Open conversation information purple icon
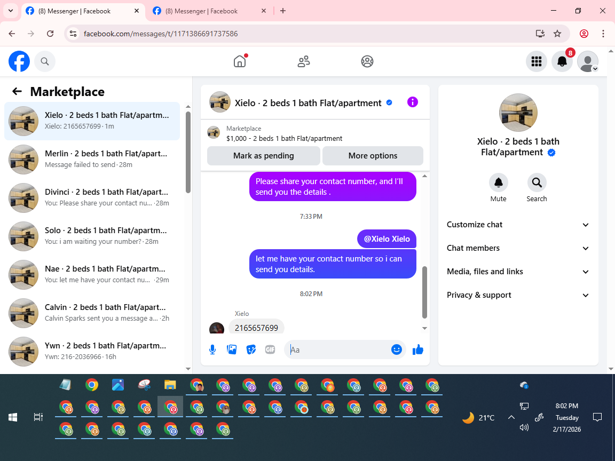Screen dimensions: 615x461 413,102
